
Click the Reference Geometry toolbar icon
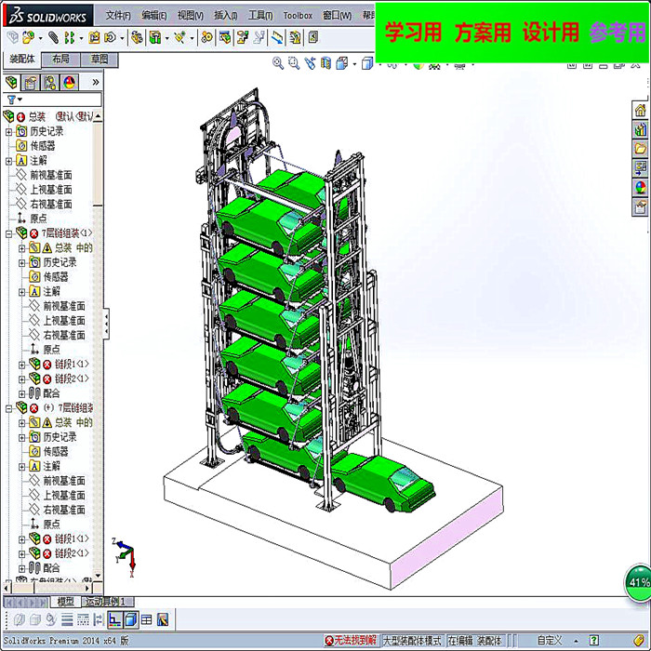click(179, 38)
